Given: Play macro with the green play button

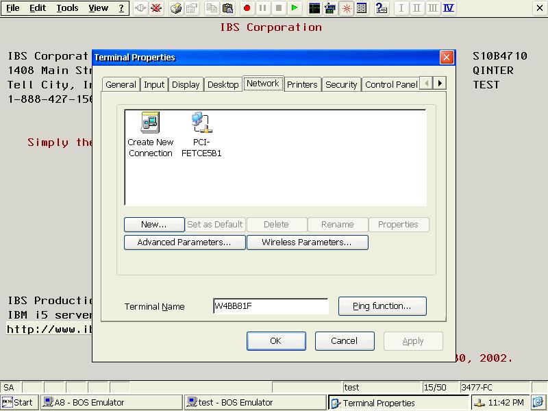Looking at the screenshot, I should coord(295,8).
